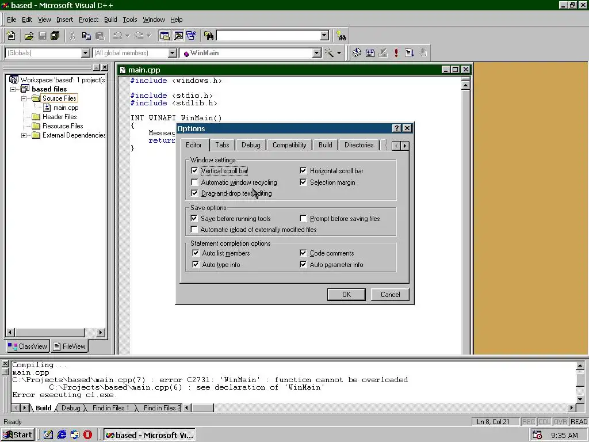Click the Compile icon in build toolbar

[357, 53]
